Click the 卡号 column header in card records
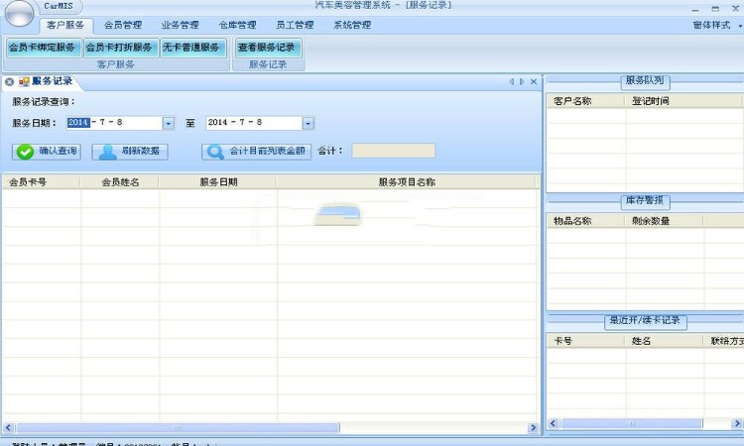Viewport: 744px width, 446px height. point(586,341)
